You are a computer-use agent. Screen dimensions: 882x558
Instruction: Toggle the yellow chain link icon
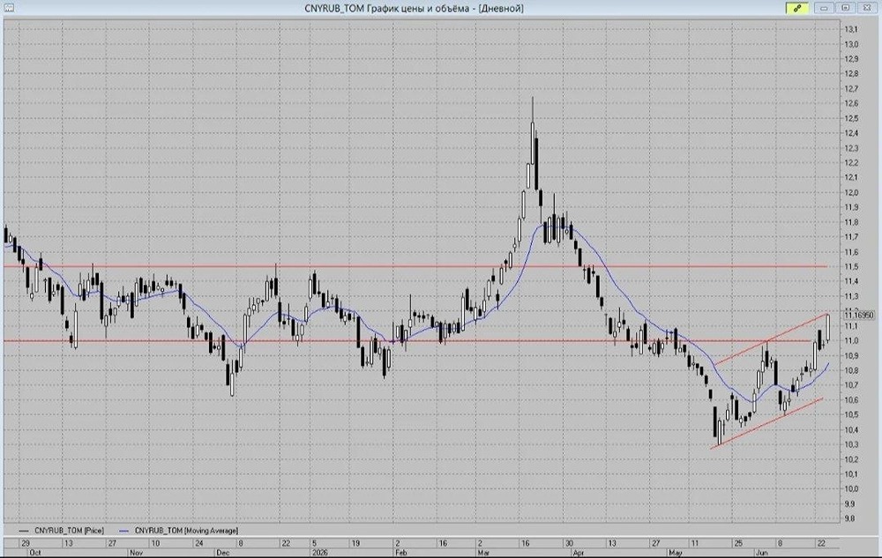797,8
